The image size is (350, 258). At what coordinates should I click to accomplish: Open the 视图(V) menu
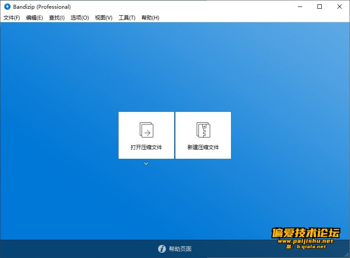104,18
